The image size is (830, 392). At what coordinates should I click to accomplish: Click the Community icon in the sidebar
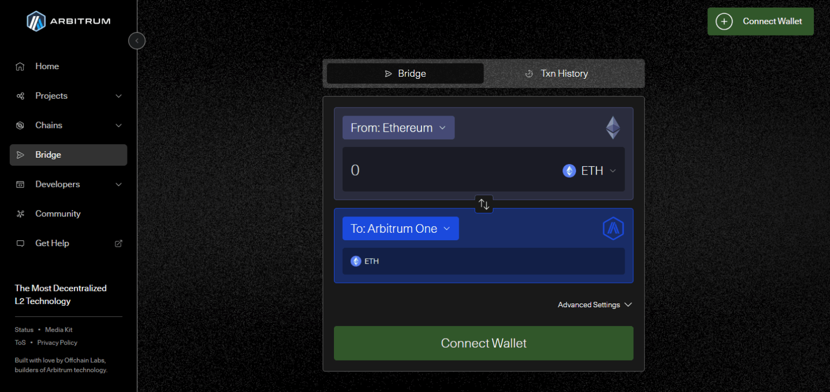pos(20,213)
